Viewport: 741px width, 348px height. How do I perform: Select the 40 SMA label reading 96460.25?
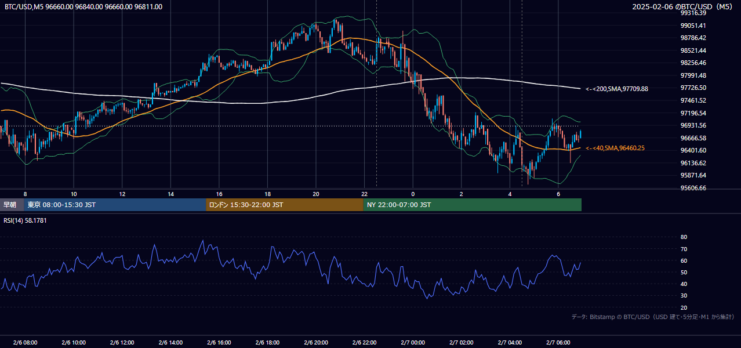pyautogui.click(x=615, y=148)
